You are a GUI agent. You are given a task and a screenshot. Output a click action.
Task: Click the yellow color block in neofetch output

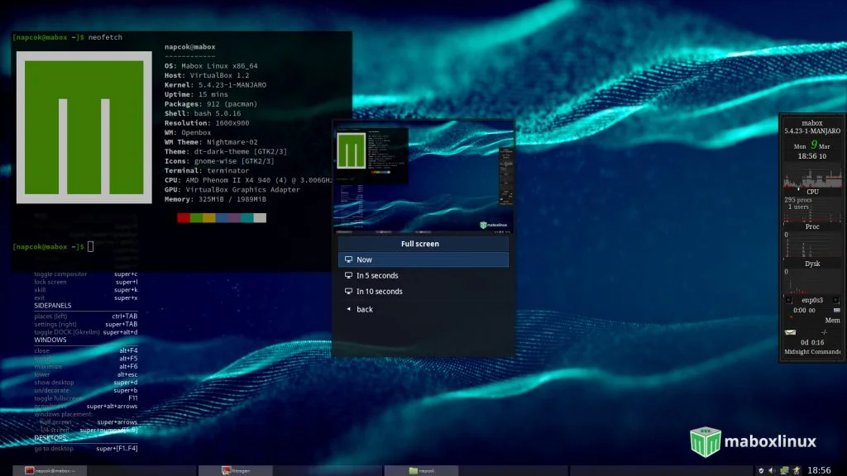(x=209, y=218)
